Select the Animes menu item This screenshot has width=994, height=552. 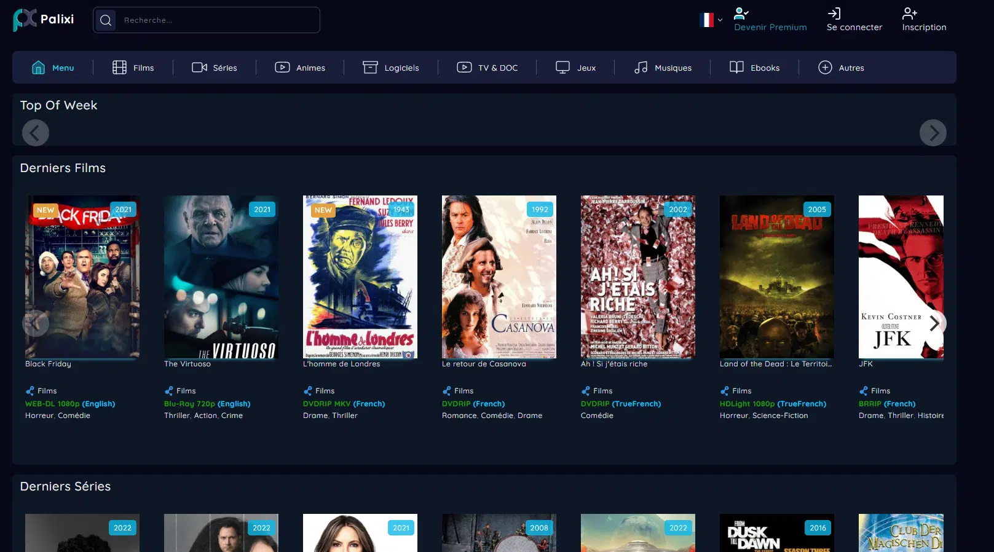300,68
